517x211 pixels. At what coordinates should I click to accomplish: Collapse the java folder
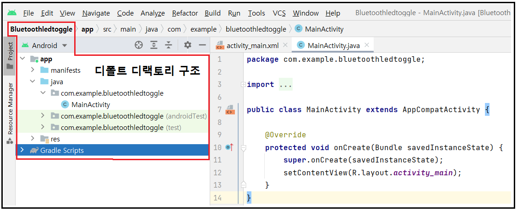(33, 81)
